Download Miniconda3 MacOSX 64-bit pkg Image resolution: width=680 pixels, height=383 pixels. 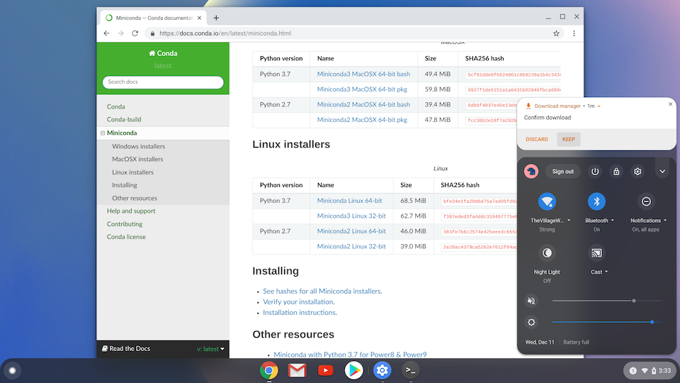pyautogui.click(x=362, y=89)
